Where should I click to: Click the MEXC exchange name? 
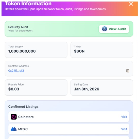coord(23,129)
